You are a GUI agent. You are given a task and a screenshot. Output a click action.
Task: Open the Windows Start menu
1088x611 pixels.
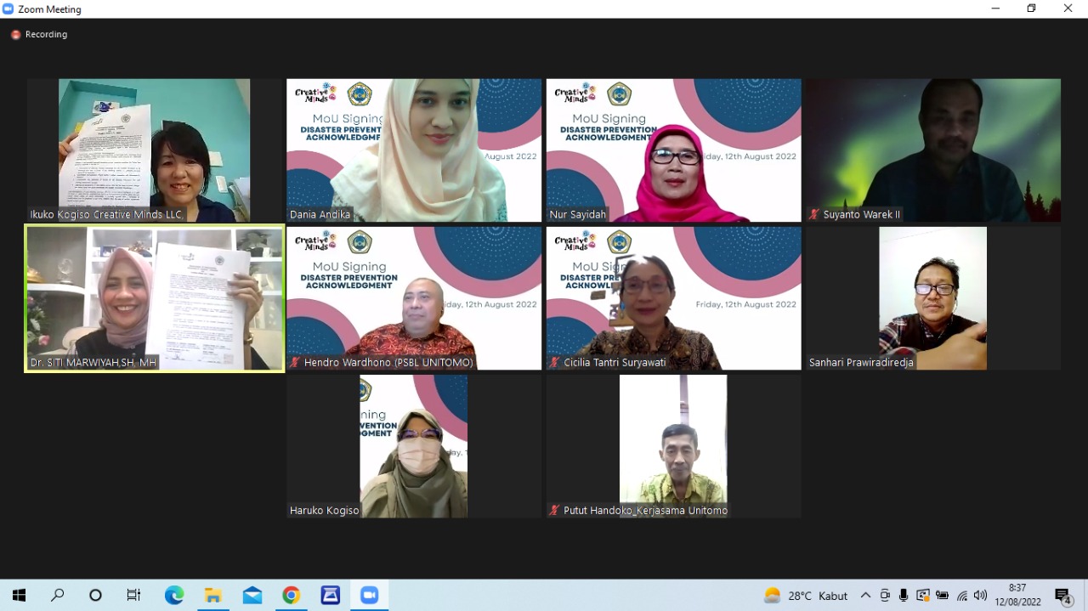pyautogui.click(x=19, y=596)
